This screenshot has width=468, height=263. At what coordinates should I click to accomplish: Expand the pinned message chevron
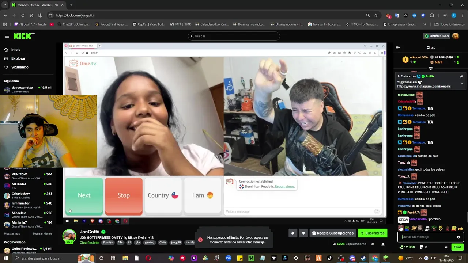pyautogui.click(x=461, y=83)
